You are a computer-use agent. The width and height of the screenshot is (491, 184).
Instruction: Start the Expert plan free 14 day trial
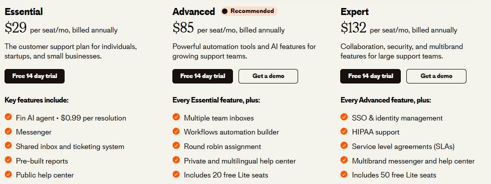click(x=370, y=76)
